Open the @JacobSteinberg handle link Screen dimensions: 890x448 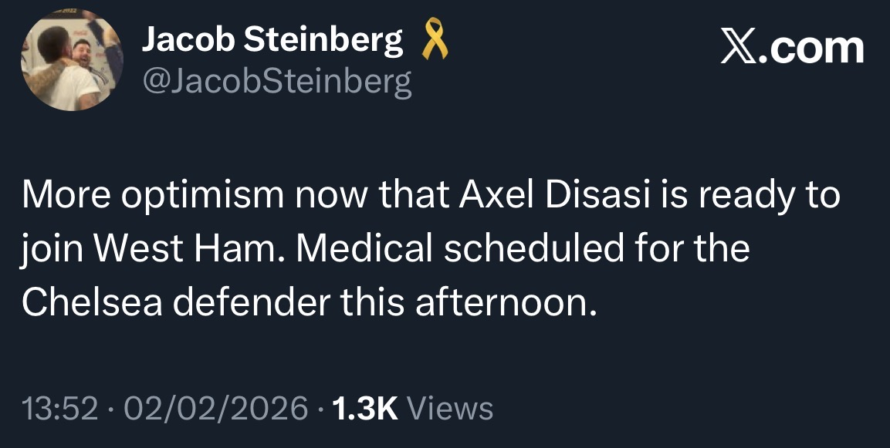(276, 80)
